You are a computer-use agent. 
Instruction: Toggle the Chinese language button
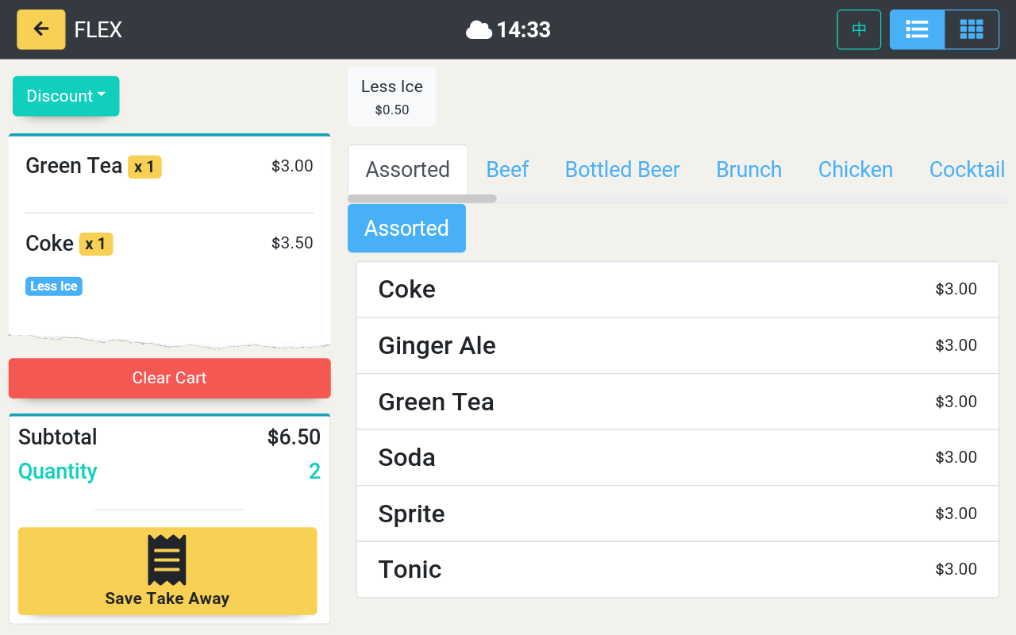click(859, 29)
